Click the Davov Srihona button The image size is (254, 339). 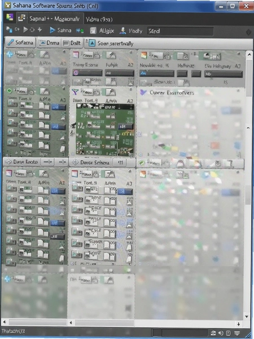[91, 162]
